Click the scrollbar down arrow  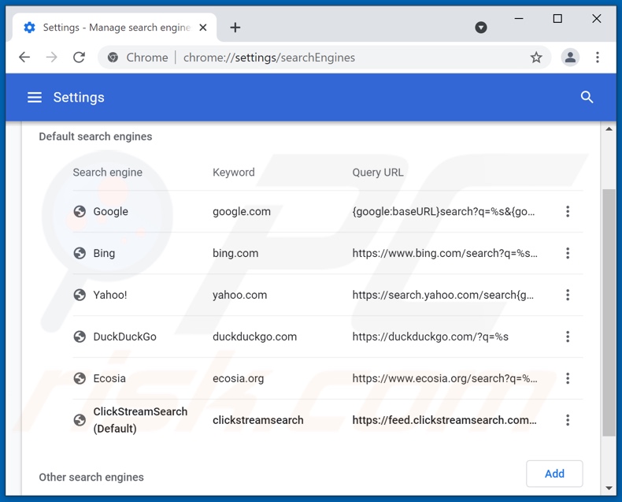(609, 488)
